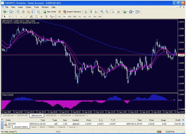Open the News tab in terminal
The height and width of the screenshot is (134, 186).
coord(34,127)
